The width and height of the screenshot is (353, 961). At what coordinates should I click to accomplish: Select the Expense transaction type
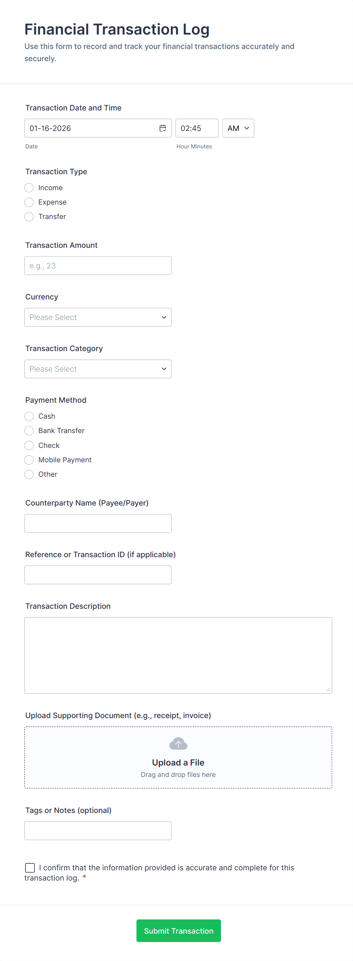pos(29,202)
